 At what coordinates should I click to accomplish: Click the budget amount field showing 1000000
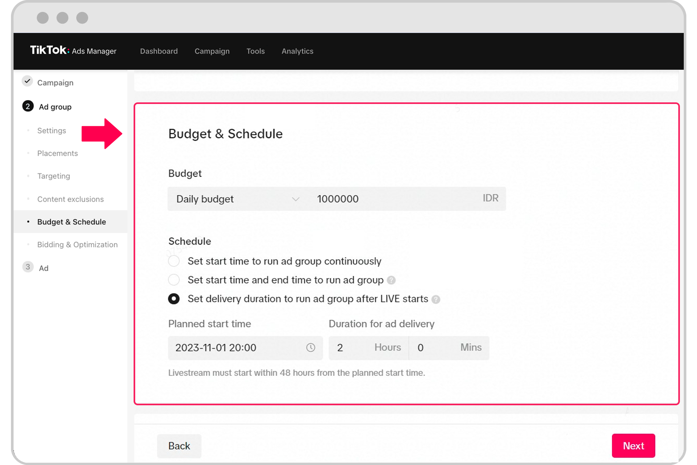pyautogui.click(x=387, y=199)
